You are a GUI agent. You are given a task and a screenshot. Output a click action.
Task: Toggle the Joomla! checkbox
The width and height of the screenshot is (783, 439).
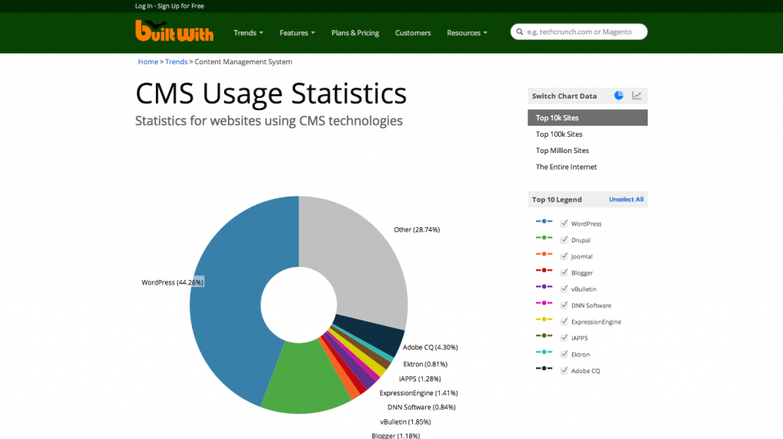click(564, 256)
